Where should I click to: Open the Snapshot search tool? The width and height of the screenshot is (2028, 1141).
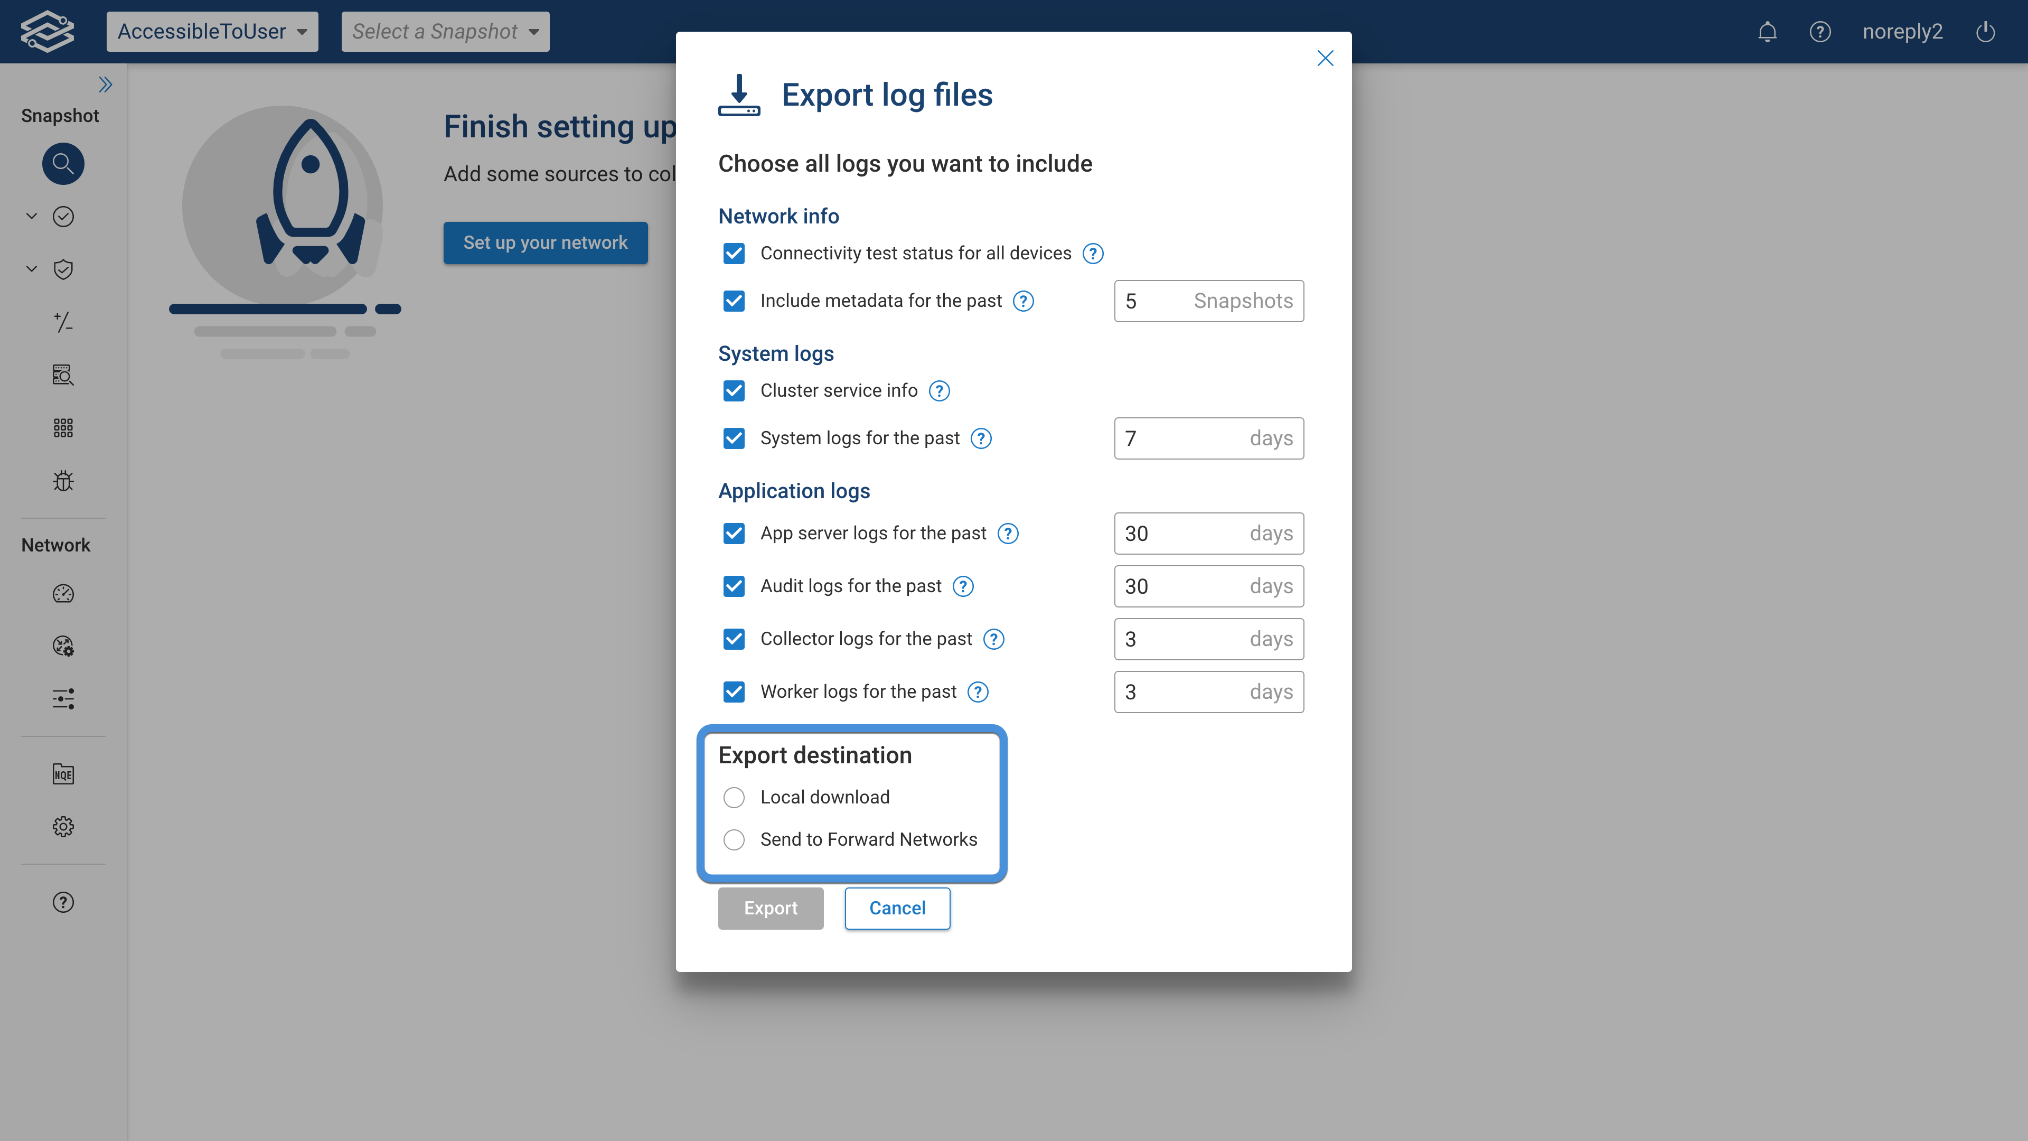(63, 163)
